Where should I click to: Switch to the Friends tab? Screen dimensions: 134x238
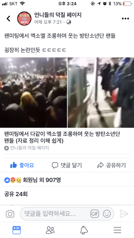tap(50, 230)
